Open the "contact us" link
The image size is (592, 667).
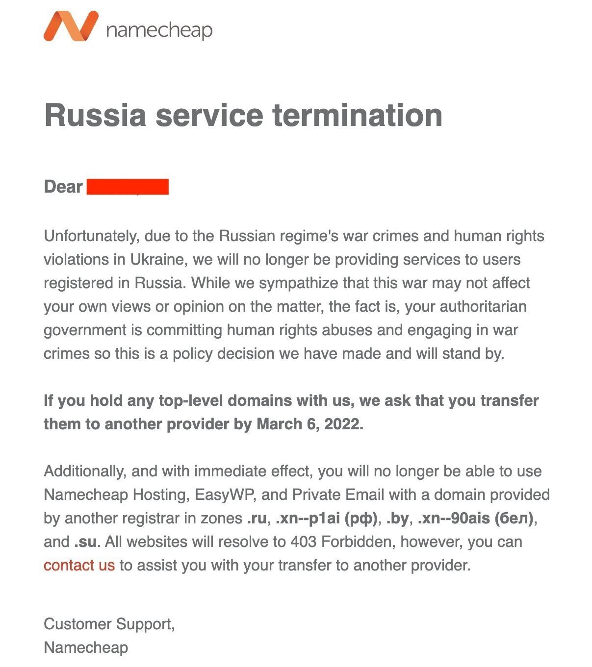click(x=79, y=565)
